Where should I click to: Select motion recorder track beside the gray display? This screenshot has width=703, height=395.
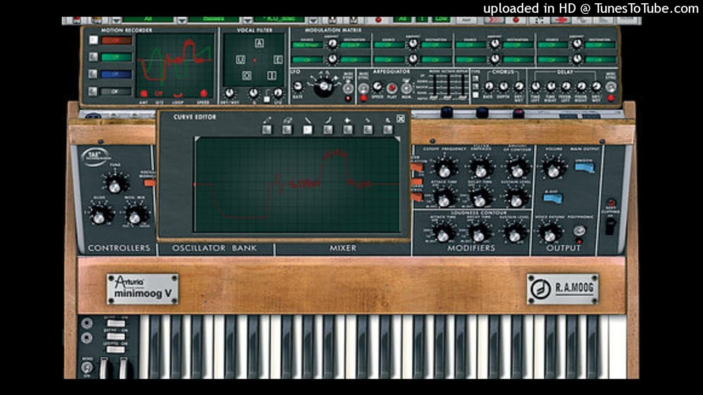94,91
